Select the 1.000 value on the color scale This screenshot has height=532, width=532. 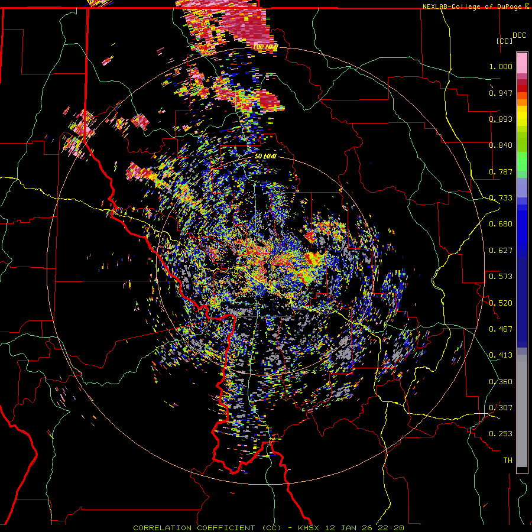coord(501,66)
